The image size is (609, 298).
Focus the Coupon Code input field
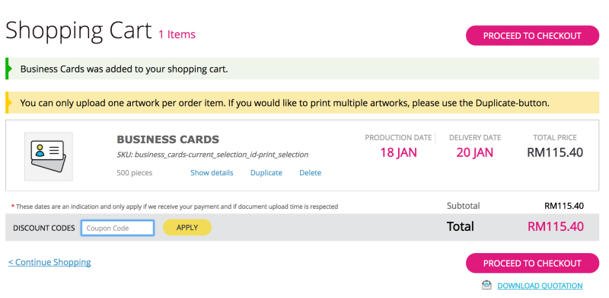pyautogui.click(x=117, y=228)
